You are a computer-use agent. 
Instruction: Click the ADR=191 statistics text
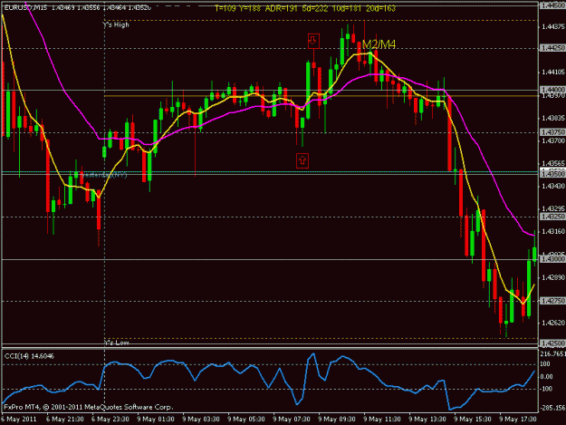[282, 9]
